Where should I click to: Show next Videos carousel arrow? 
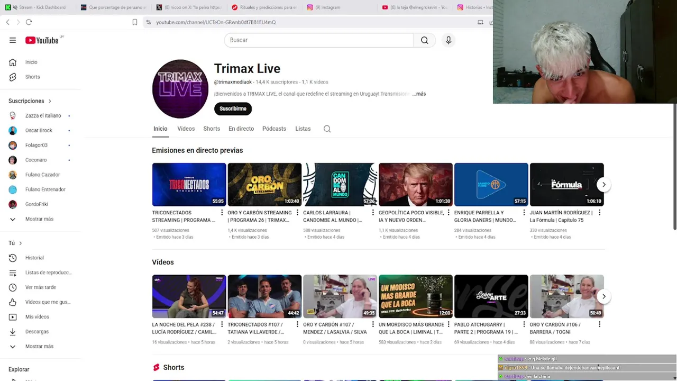pos(603,296)
